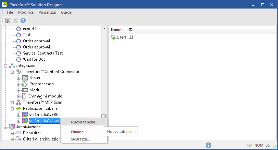Select the Test workflow label
This screenshot has height=150, width=278.
pos(27,35)
